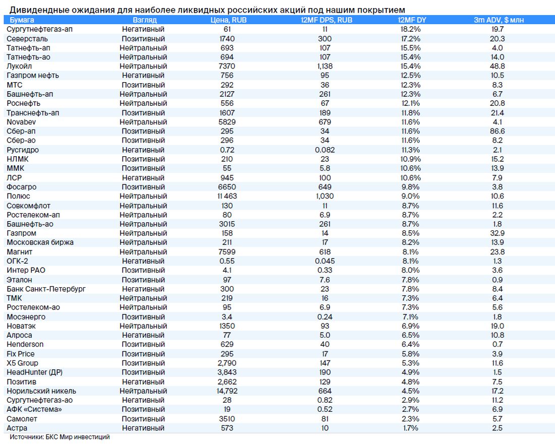Select the 'Сургутнефтегаз-ап' row name
This screenshot has height=444, width=555.
click(x=39, y=29)
